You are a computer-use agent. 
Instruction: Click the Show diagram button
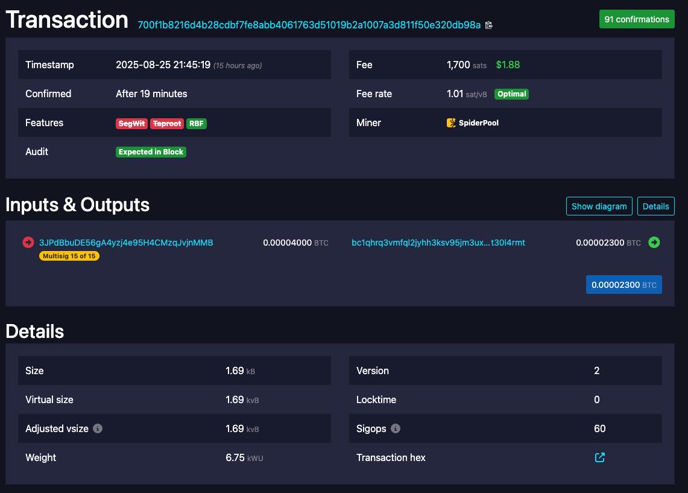coord(599,206)
